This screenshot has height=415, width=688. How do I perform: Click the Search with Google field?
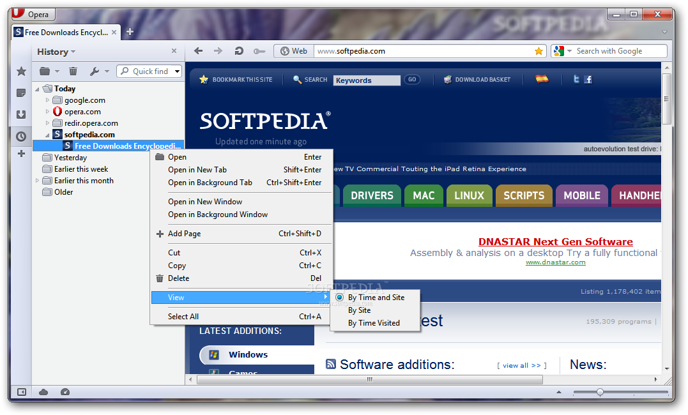point(620,51)
